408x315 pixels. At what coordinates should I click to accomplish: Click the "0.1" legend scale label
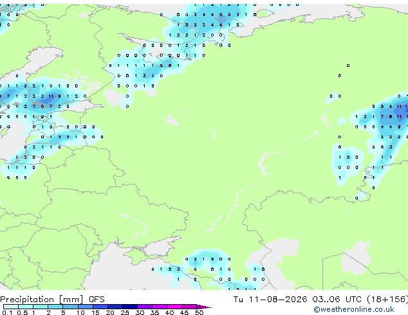click(7, 312)
